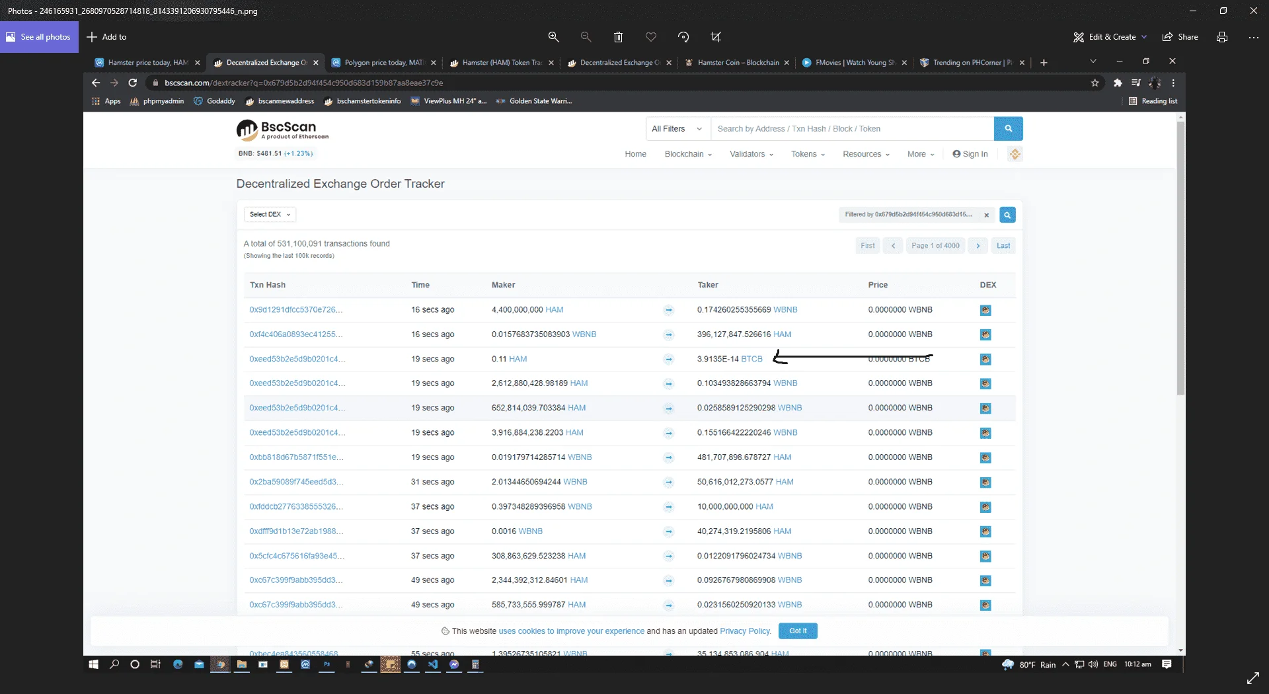Click Got It cookie button
The image size is (1269, 694).
click(x=798, y=631)
